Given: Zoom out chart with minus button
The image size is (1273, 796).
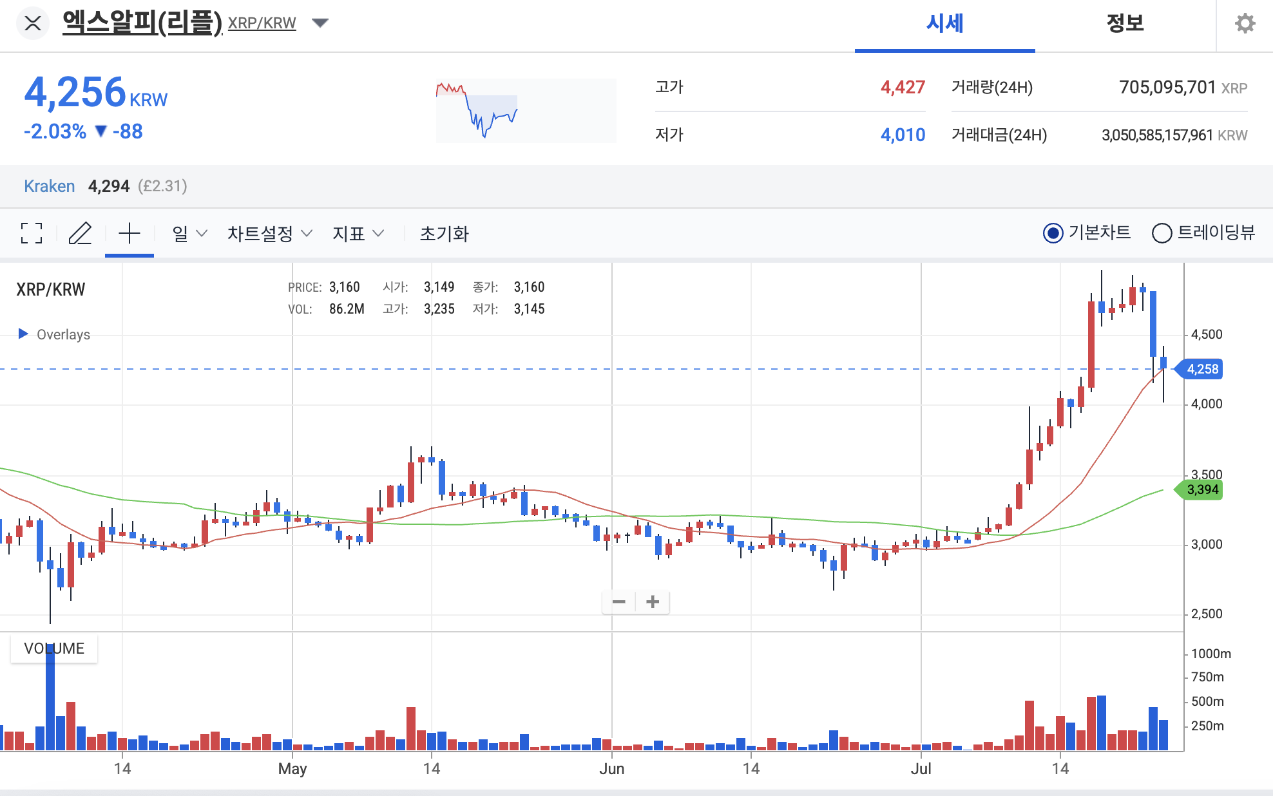Looking at the screenshot, I should [x=619, y=602].
